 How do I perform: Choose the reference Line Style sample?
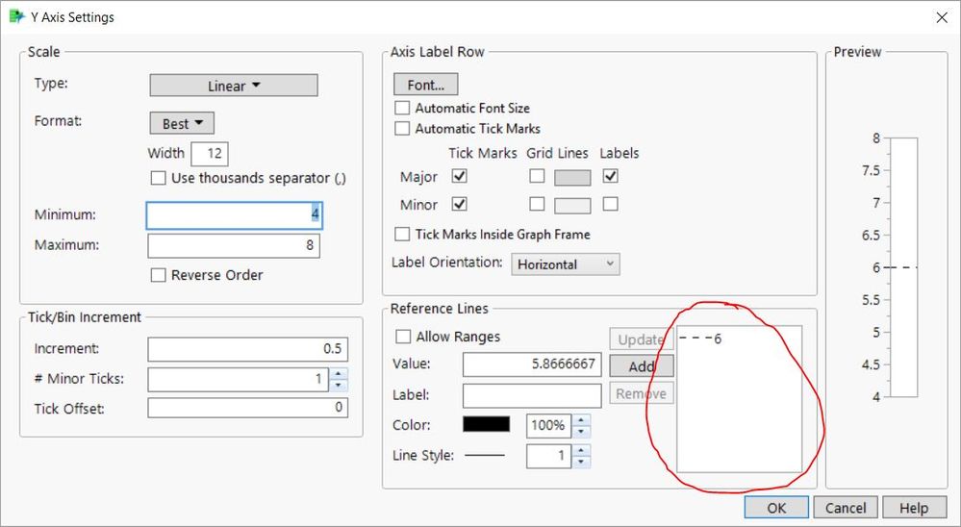tap(485, 455)
